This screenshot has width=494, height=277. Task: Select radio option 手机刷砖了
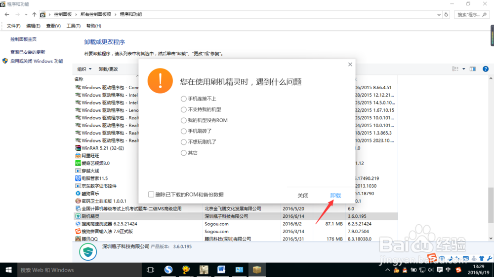(184, 131)
